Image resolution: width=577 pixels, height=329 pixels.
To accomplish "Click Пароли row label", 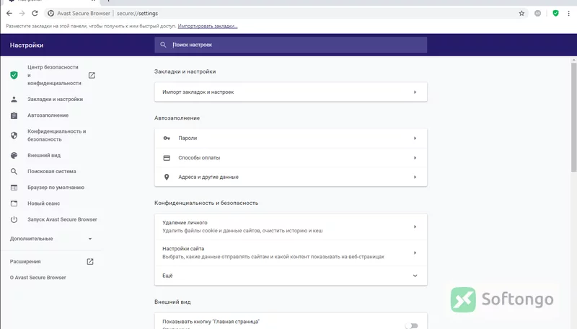I will click(x=188, y=139).
